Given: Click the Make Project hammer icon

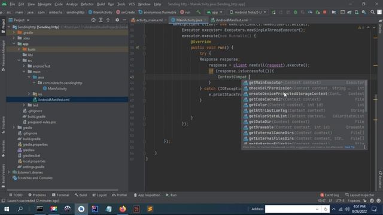Looking at the screenshot, I should [x=198, y=12].
